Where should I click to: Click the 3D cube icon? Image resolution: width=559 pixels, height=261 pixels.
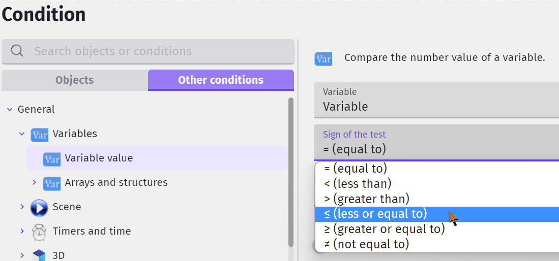coord(39,255)
